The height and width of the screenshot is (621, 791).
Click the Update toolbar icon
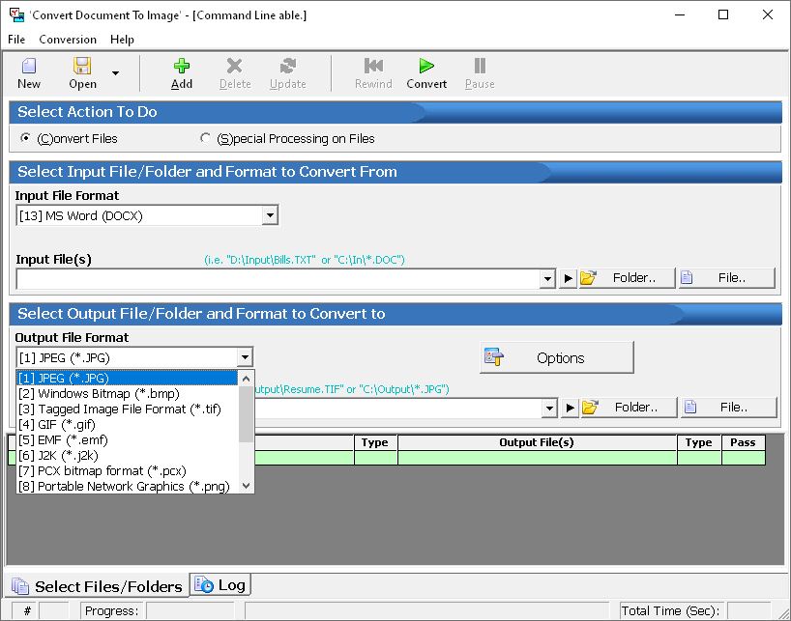point(287,66)
